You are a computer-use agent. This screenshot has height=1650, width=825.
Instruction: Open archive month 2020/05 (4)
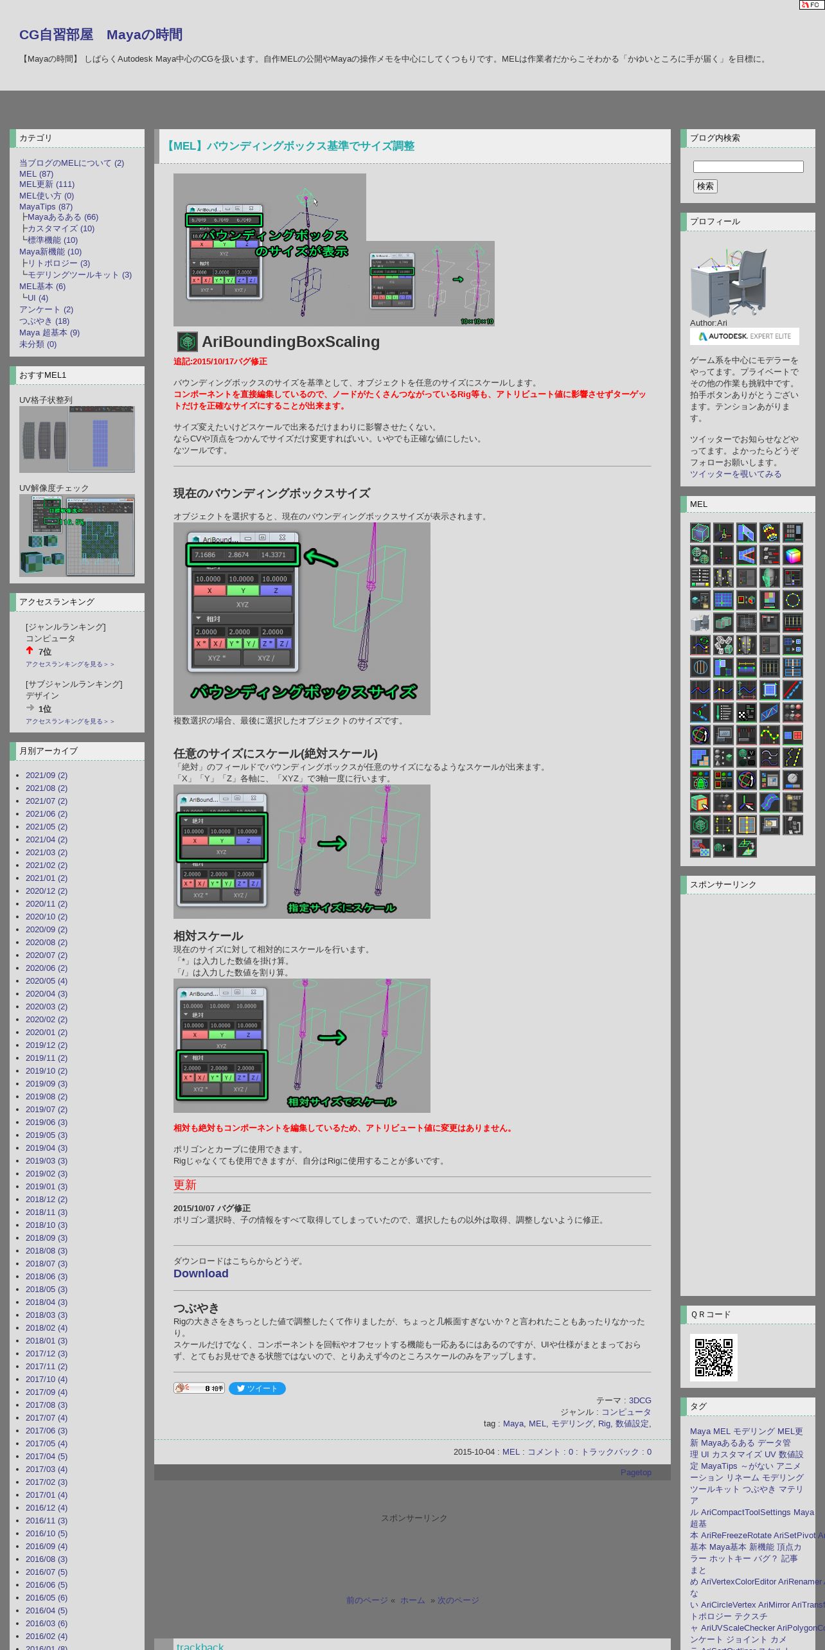(x=46, y=980)
